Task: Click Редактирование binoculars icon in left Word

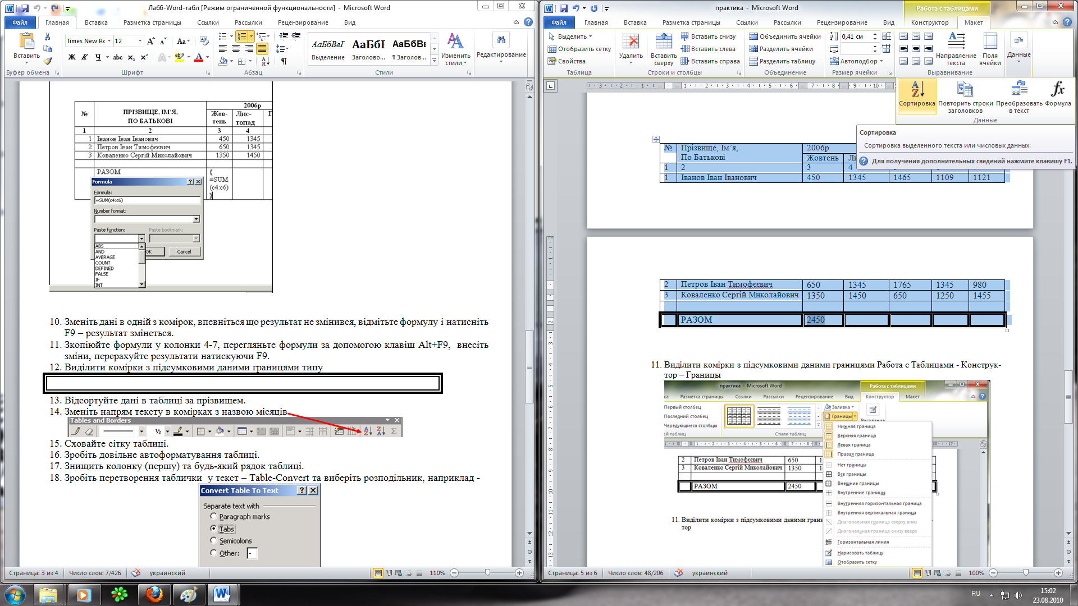Action: coord(501,40)
